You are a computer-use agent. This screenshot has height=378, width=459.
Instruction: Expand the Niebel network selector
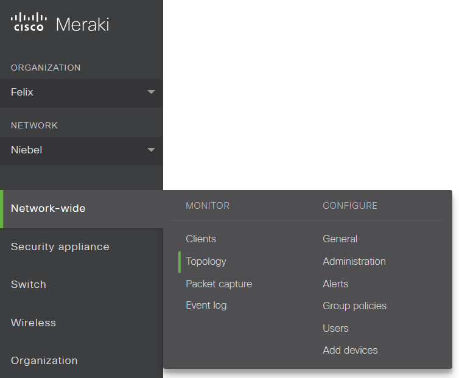click(81, 150)
